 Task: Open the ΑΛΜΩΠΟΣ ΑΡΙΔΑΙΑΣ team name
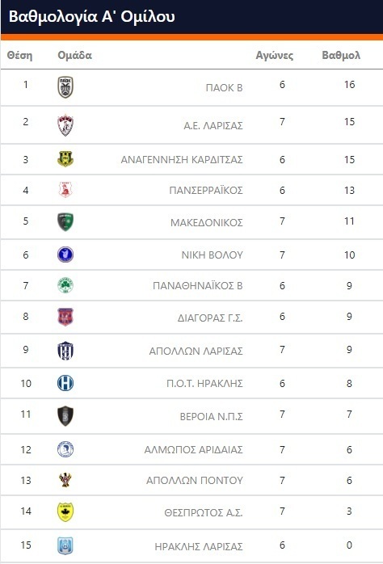[x=193, y=449]
